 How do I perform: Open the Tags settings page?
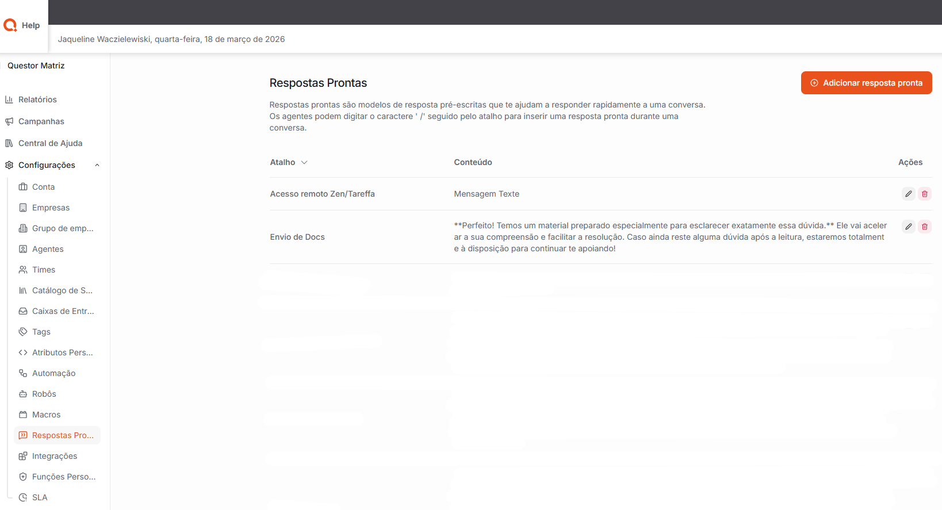41,332
